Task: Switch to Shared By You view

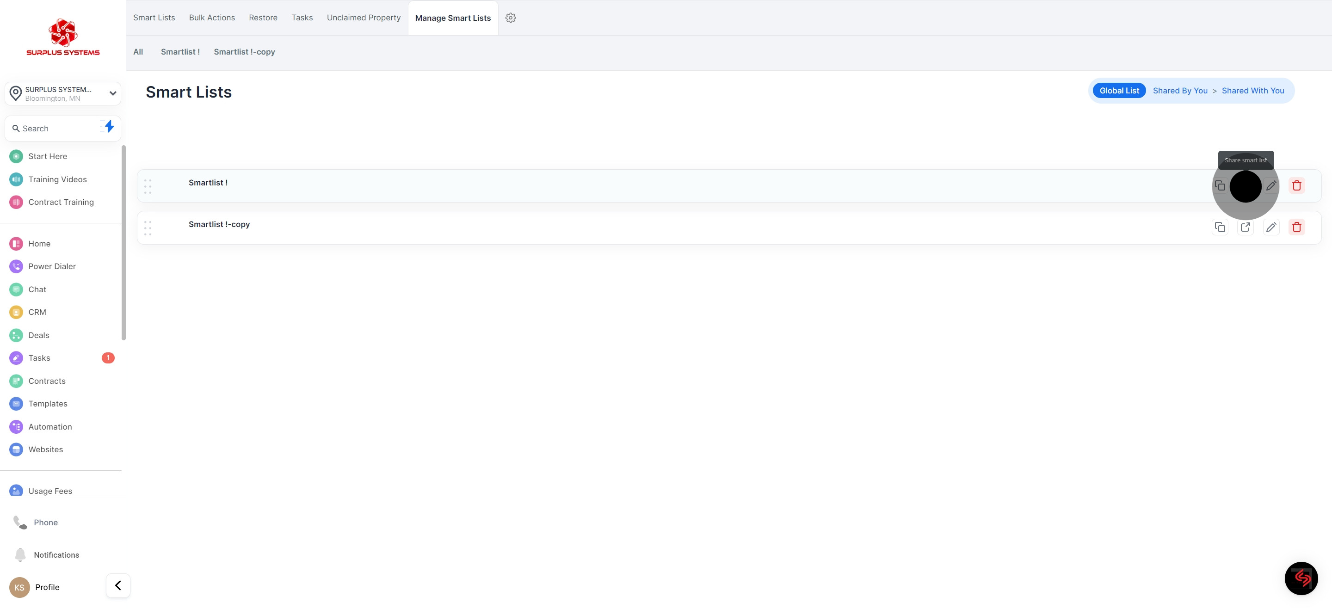Action: [x=1179, y=91]
